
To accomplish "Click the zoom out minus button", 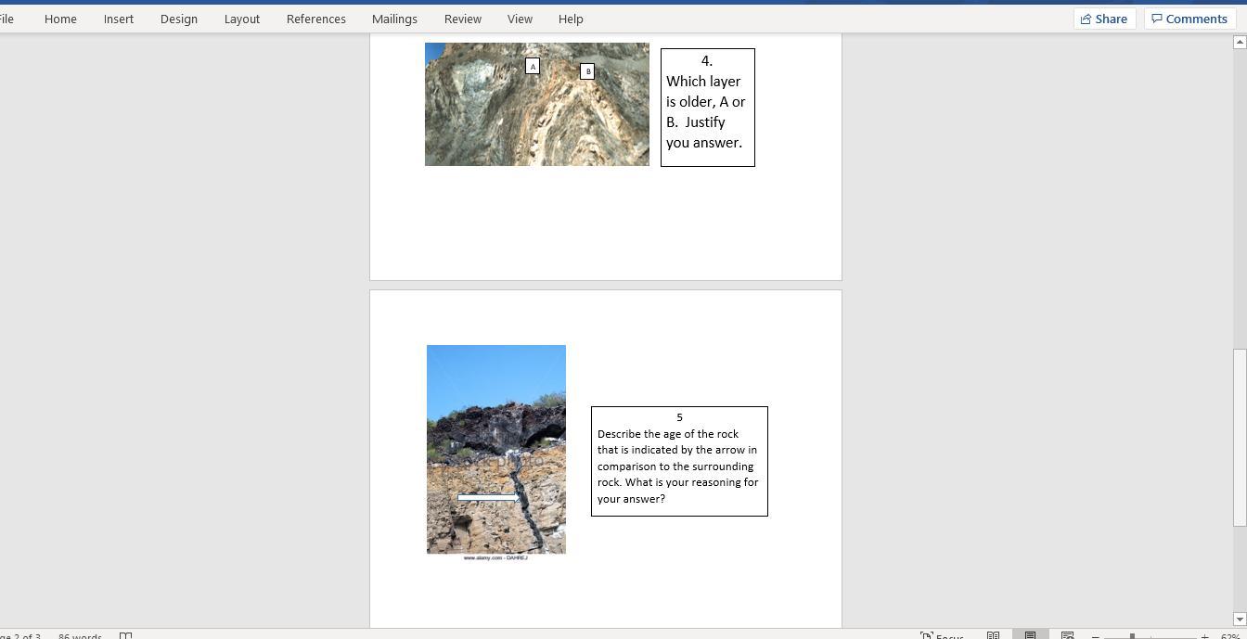I will [1096, 636].
